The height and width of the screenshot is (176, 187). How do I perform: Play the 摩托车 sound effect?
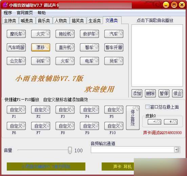[16, 34]
